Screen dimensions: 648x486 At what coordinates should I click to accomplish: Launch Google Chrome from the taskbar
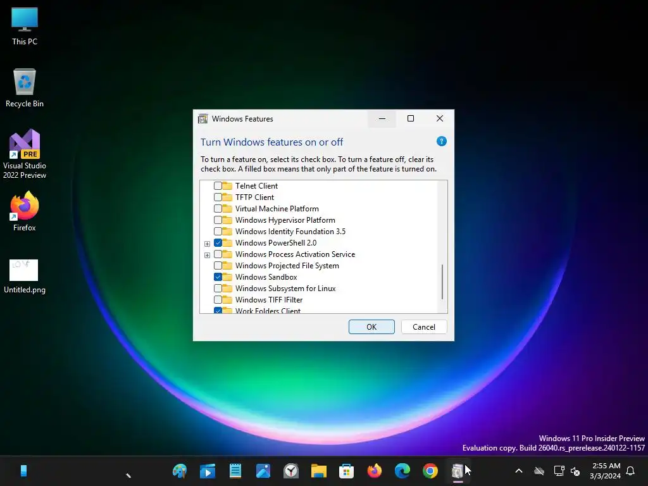click(430, 471)
